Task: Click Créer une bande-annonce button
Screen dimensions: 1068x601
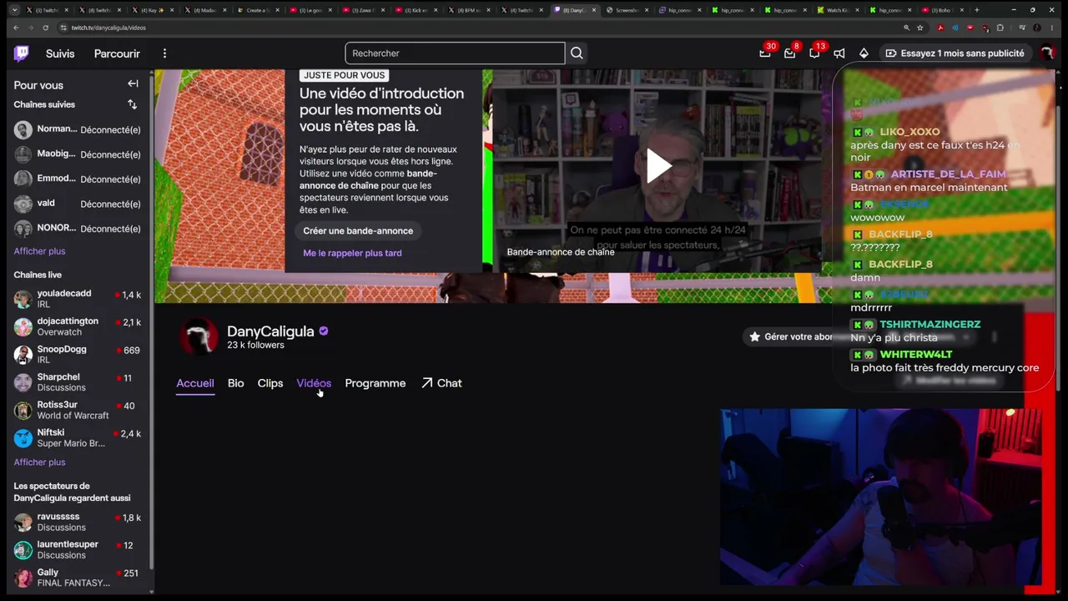Action: click(358, 231)
